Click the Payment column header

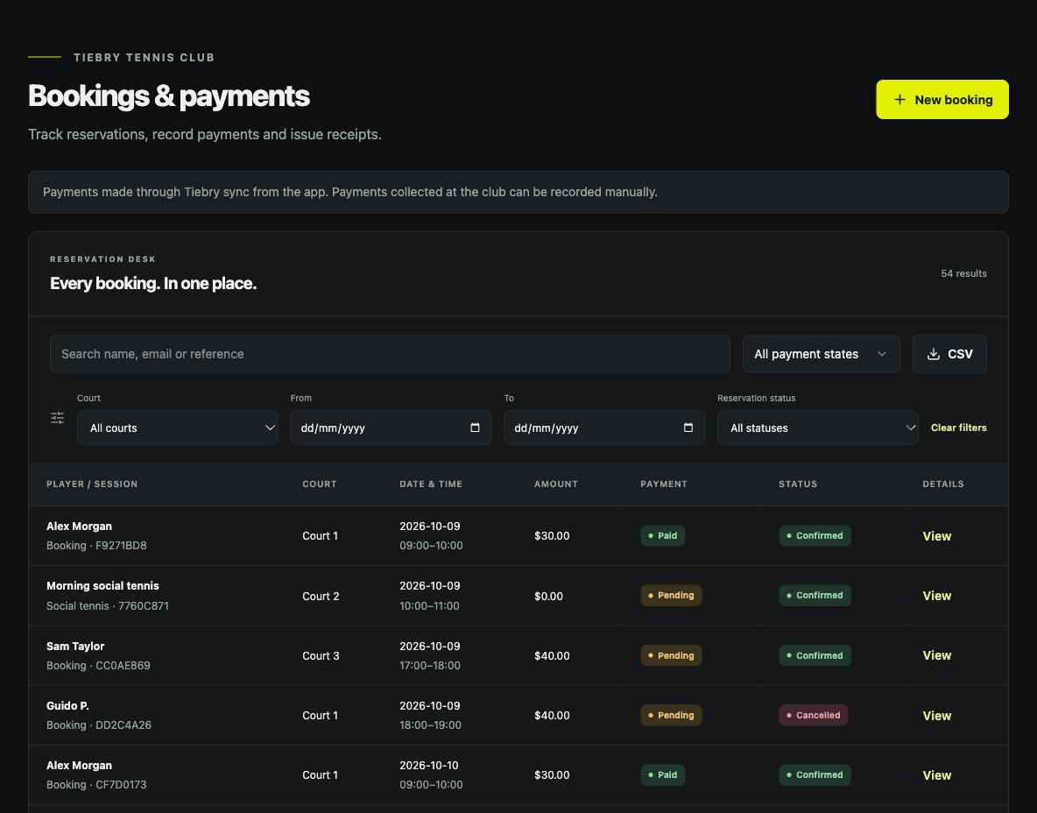[663, 484]
